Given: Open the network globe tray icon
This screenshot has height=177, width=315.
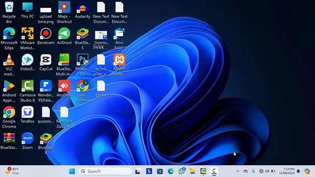Looking at the screenshot, I should [261, 171].
